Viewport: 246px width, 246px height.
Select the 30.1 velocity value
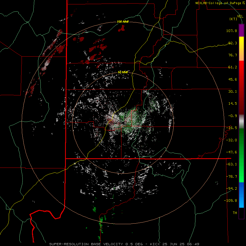pos(233,92)
